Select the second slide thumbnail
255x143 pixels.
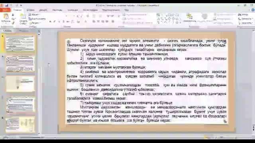(20, 64)
